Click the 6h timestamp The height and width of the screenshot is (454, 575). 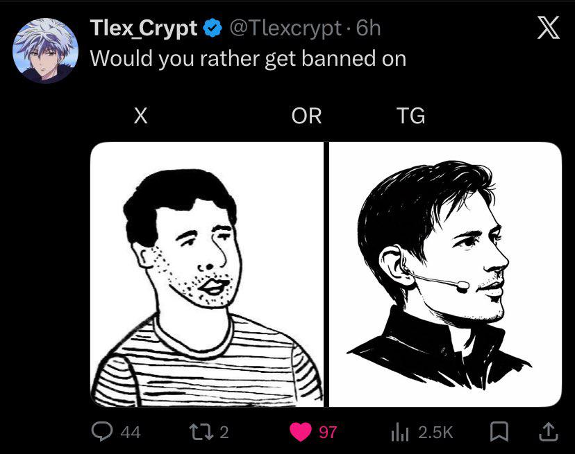click(x=368, y=28)
